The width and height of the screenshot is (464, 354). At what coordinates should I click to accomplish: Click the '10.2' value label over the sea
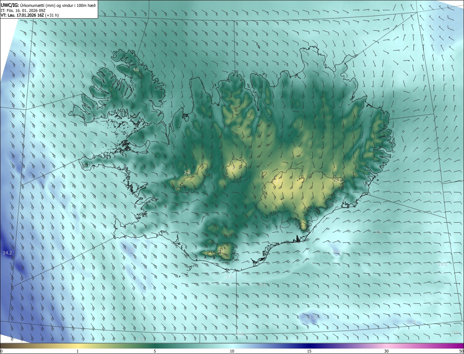click(443, 264)
